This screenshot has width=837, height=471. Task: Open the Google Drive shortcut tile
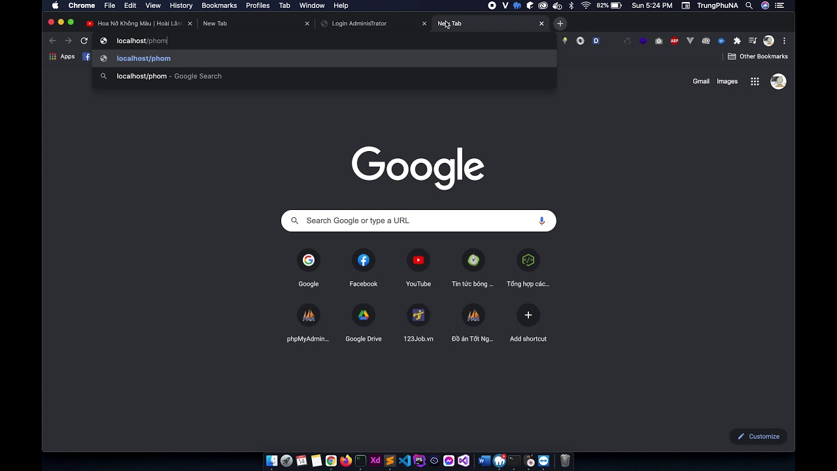tap(364, 323)
